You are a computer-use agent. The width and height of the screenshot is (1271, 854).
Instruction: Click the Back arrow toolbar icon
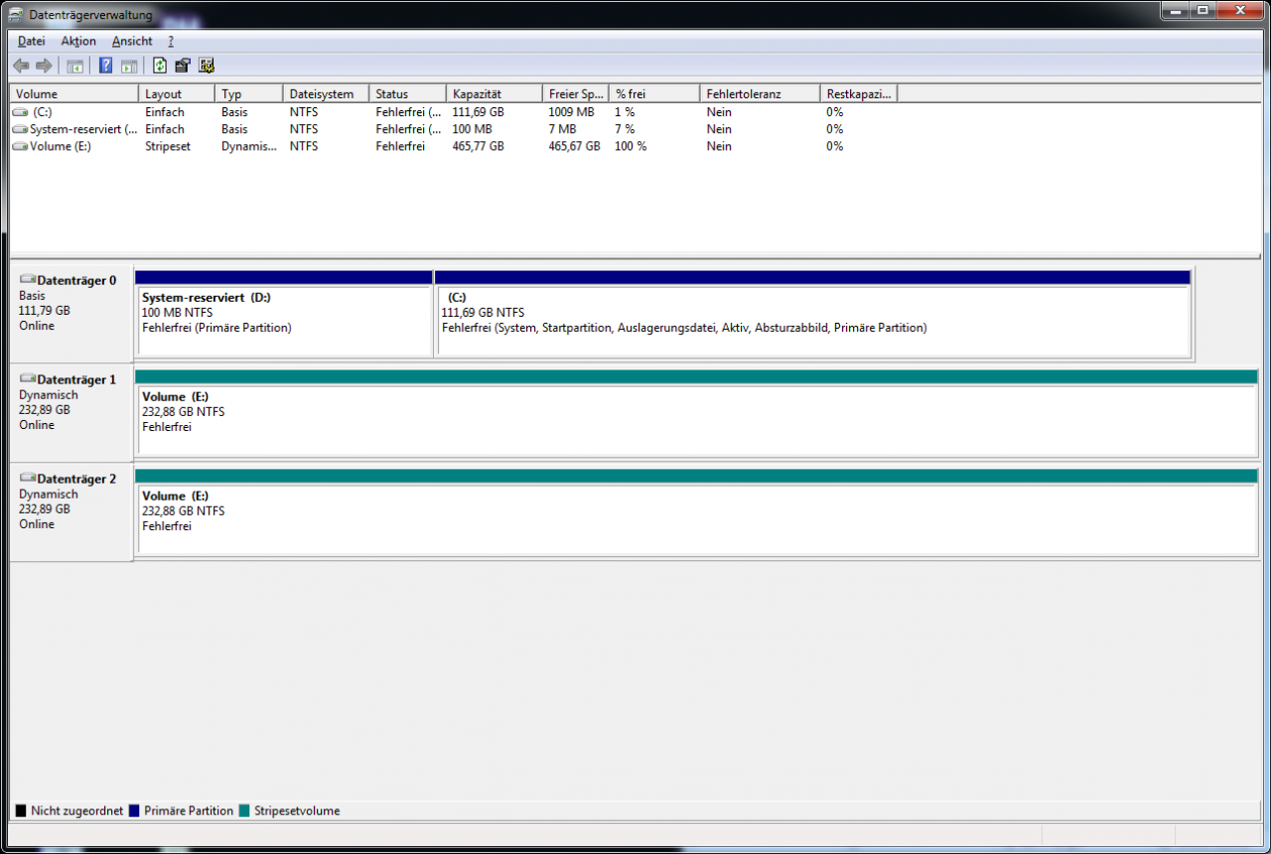click(21, 66)
